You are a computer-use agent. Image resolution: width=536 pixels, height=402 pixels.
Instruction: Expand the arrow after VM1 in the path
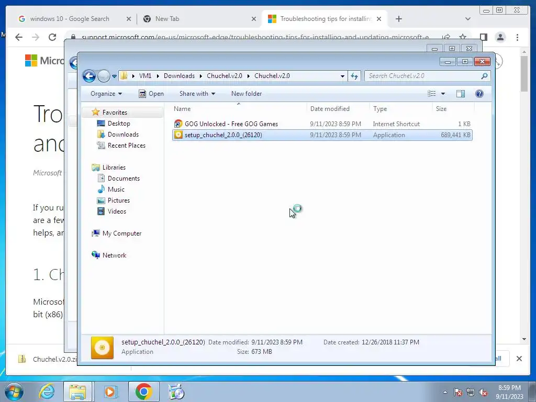point(158,76)
